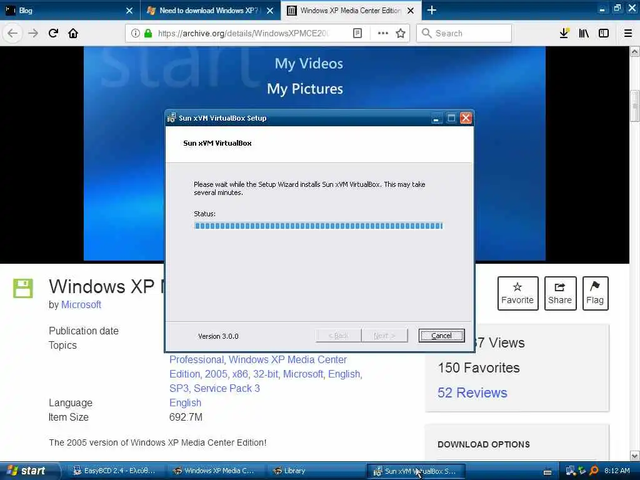The image size is (640, 480).
Task: Click the '692.7M' item size value
Action: pos(186,417)
